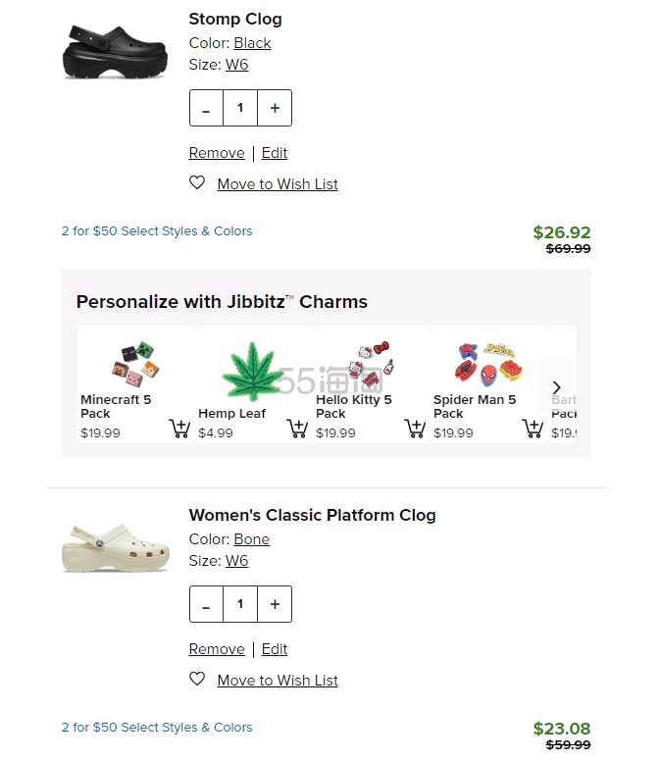Screen dimensions: 659x761
Task: Add Hello Kitty 5 Pack to cart
Action: [415, 428]
